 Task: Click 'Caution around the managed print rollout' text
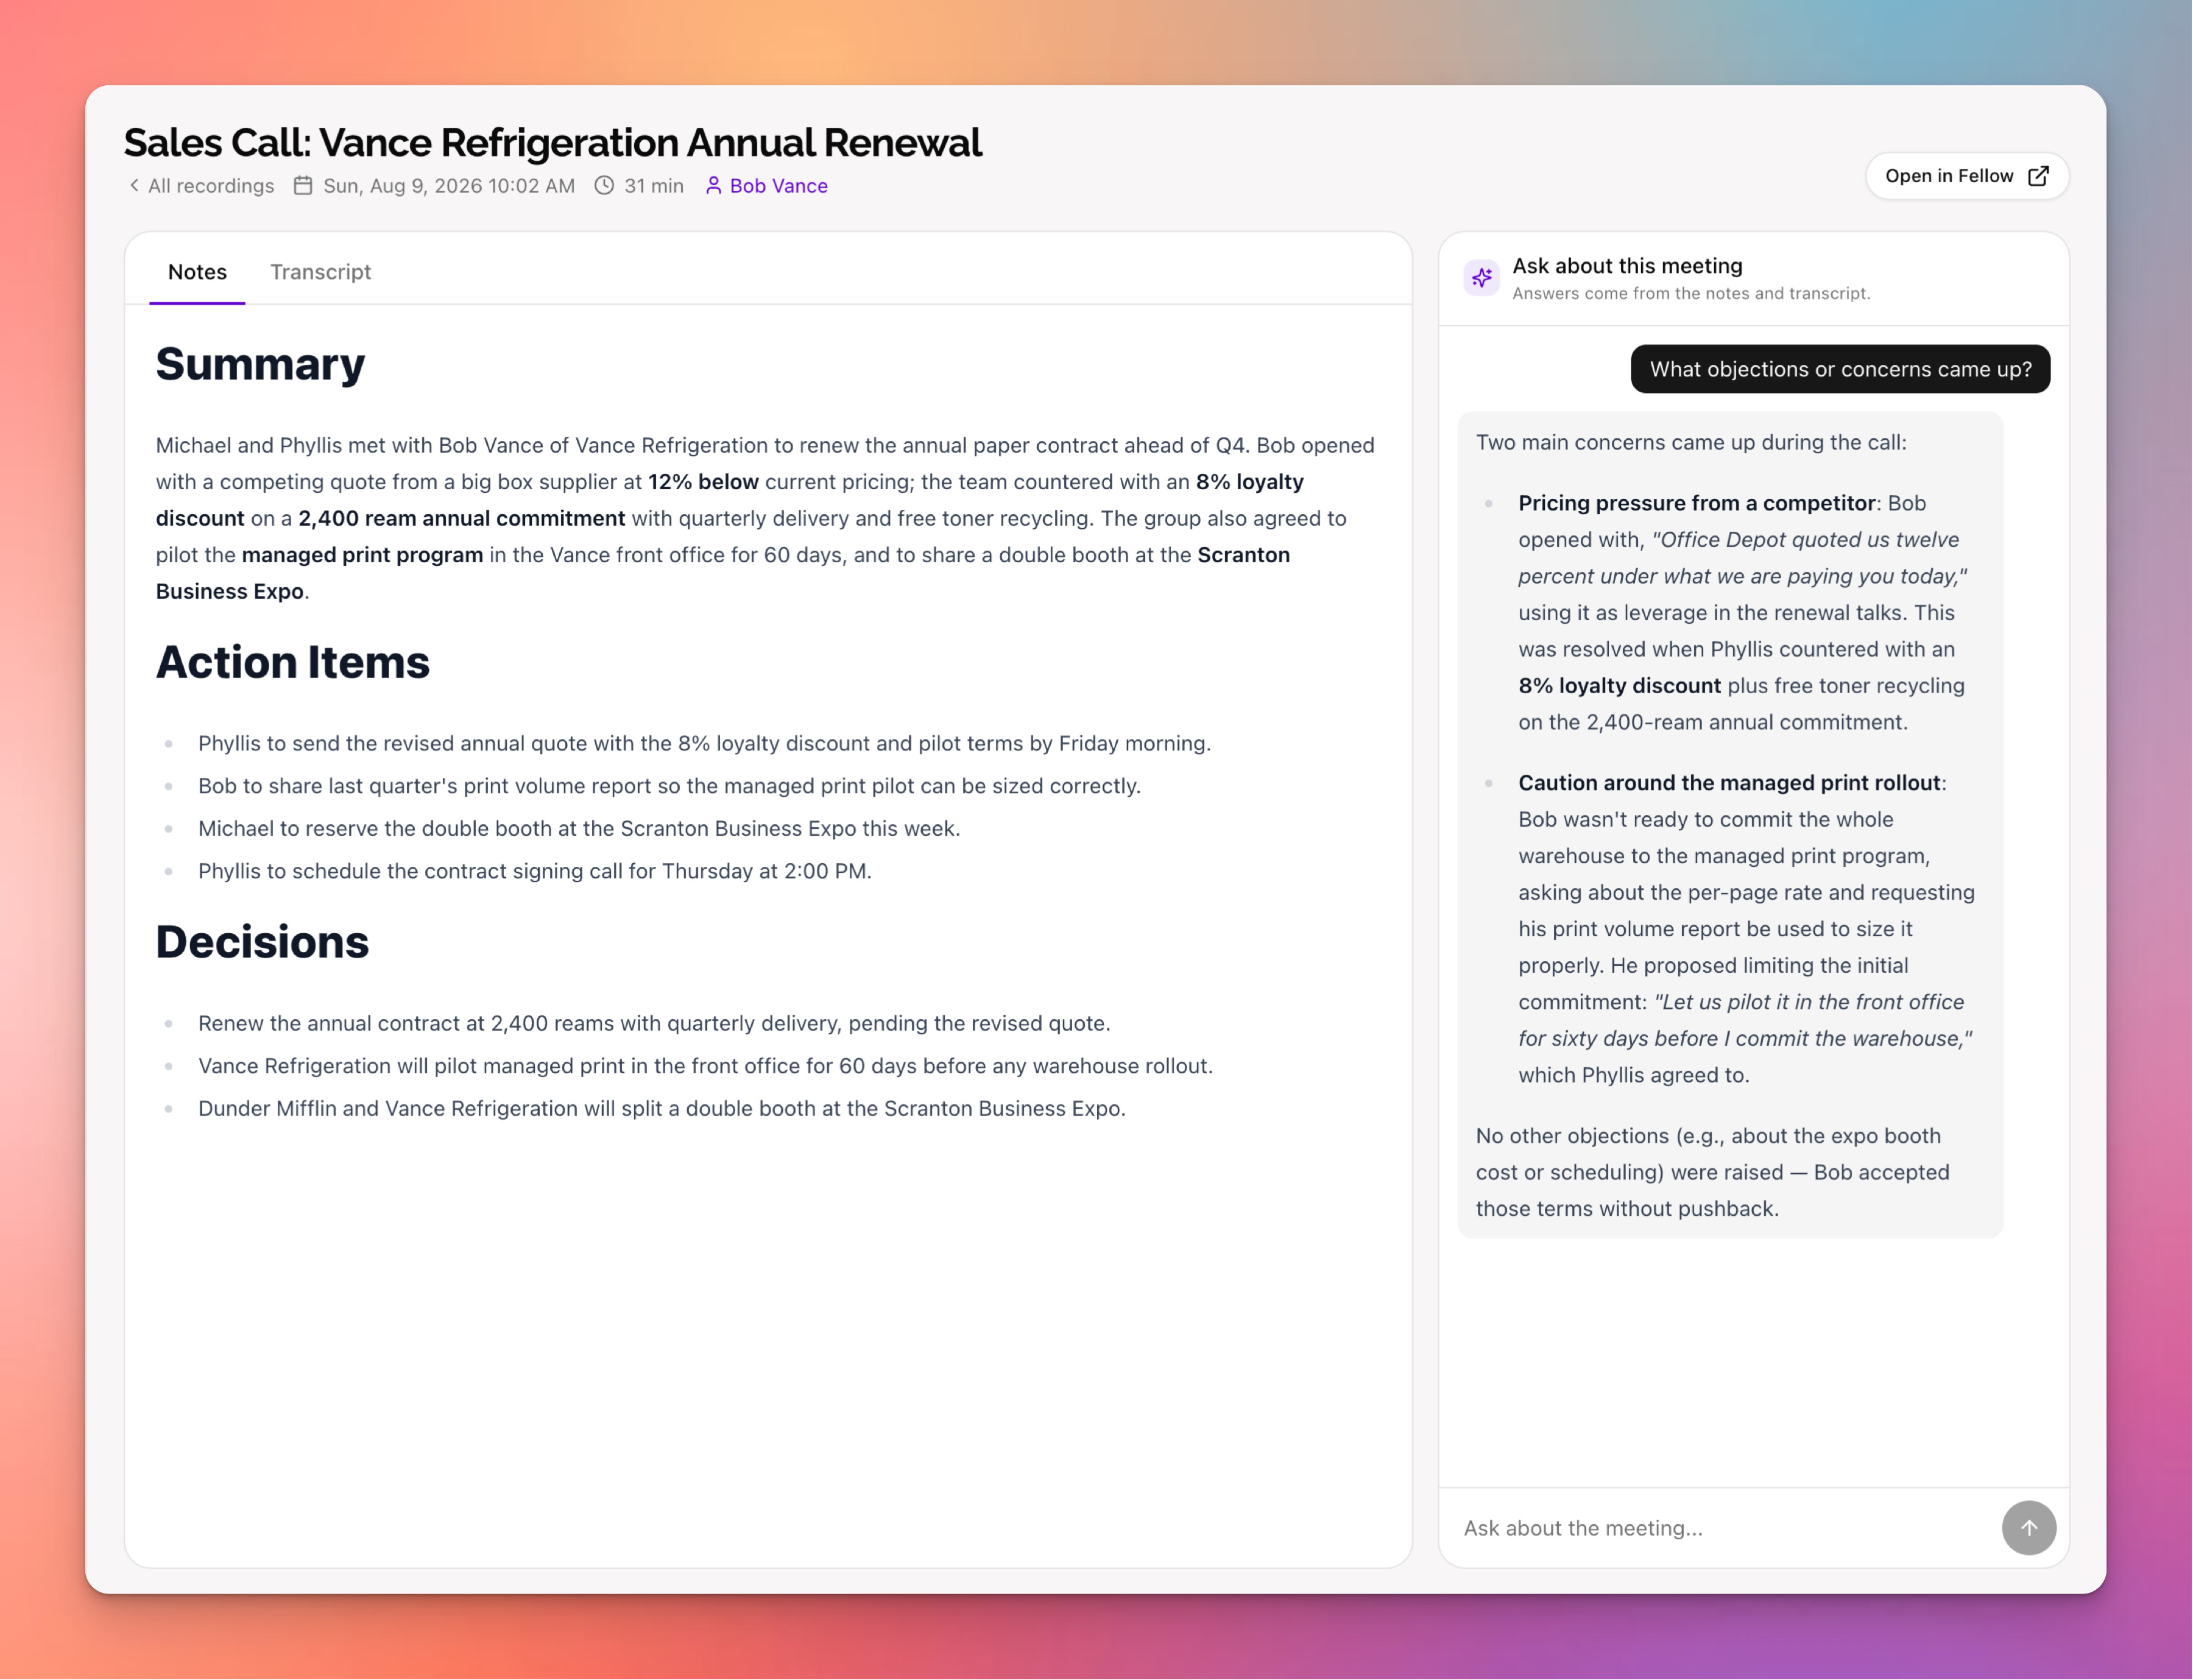(x=1729, y=783)
